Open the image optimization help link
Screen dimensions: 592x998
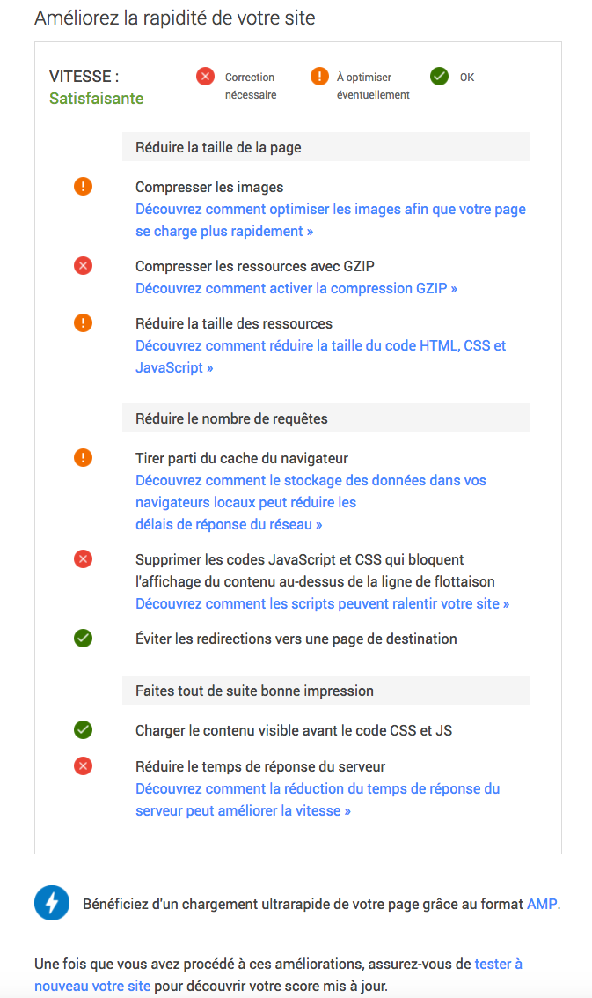[x=330, y=210]
